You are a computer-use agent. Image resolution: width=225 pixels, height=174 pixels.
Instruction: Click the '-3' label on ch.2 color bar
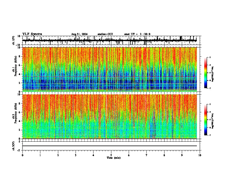(210, 104)
